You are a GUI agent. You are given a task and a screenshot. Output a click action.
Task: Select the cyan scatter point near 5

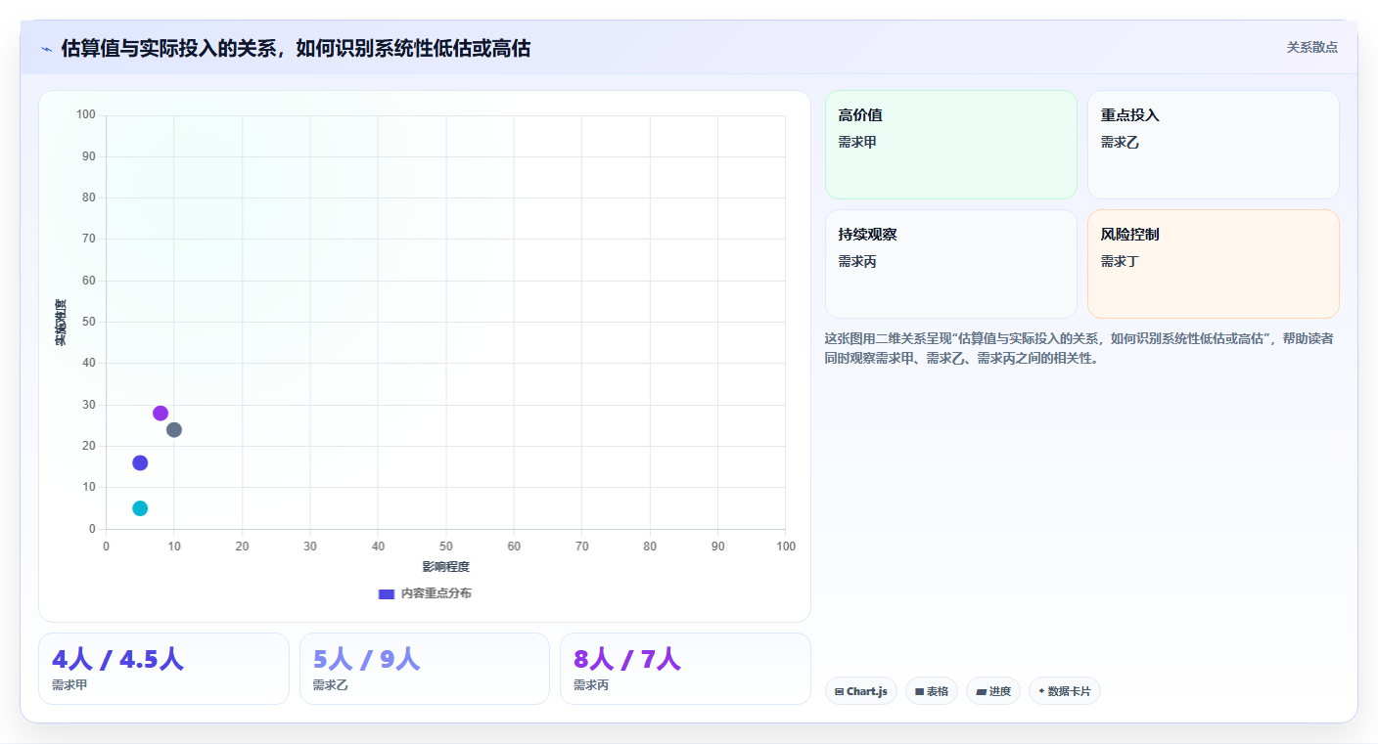[x=140, y=508]
